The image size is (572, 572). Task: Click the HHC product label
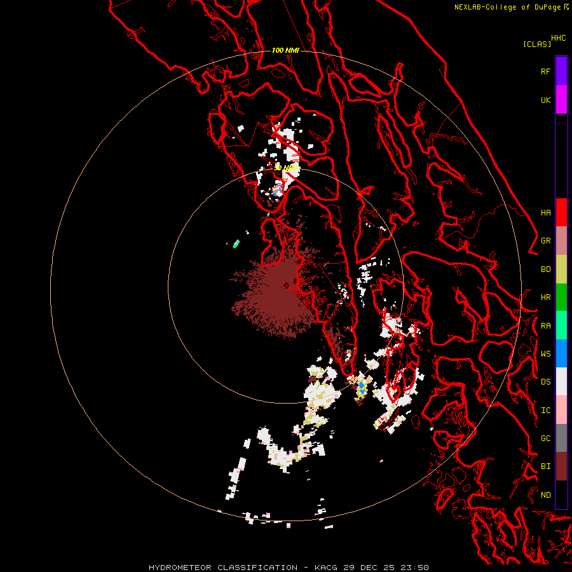559,38
